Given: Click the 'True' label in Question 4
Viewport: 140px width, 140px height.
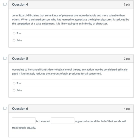Looking at the screenshot, I should click(19, 33).
